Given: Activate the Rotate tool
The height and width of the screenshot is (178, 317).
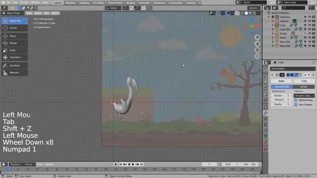Looking at the screenshot, I should [x=14, y=43].
